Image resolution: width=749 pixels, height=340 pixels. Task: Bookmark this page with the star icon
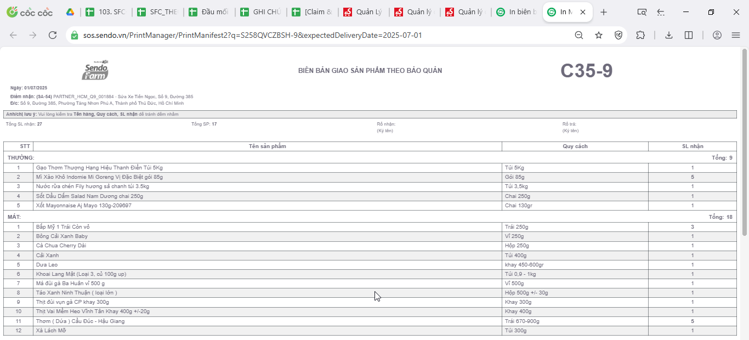[x=599, y=35]
